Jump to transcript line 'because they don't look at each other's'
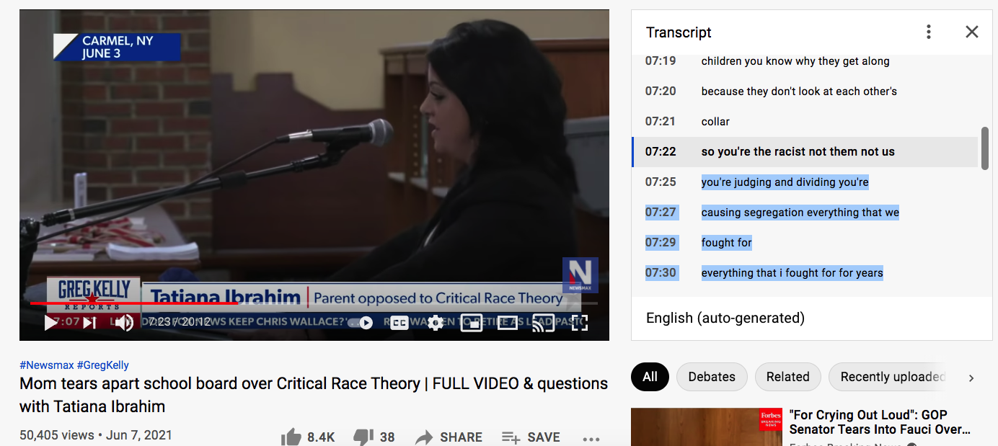Screen dimensions: 998x446 799,92
